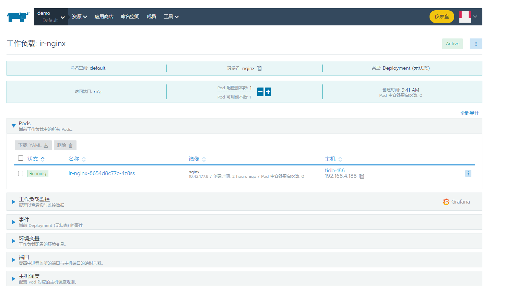Open the 资源 menu

tap(80, 16)
